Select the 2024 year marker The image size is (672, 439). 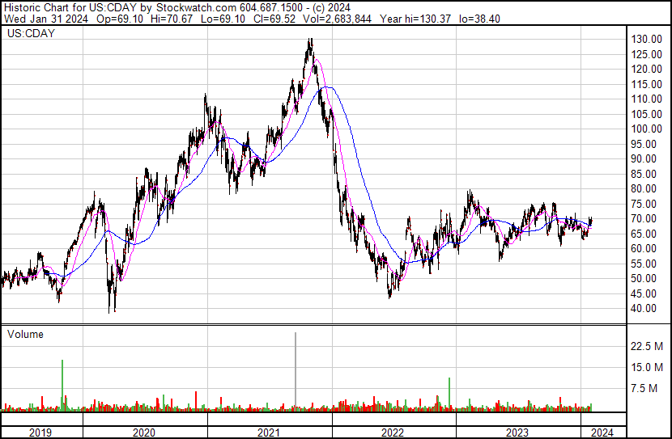tap(603, 433)
